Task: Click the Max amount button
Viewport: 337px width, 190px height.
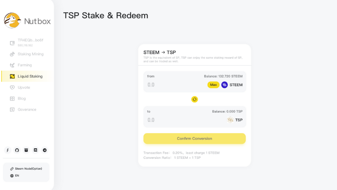Action: 213,85
